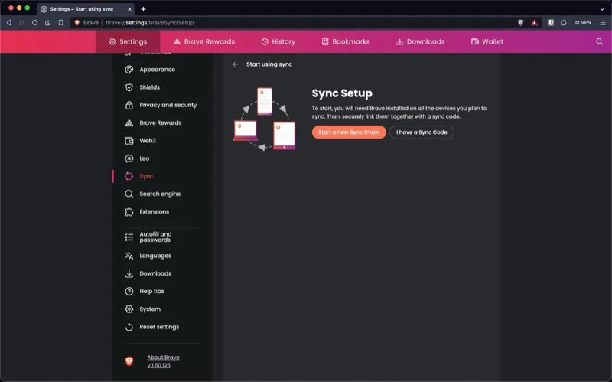Open Extensions settings label
612x382 pixels.
pos(155,212)
